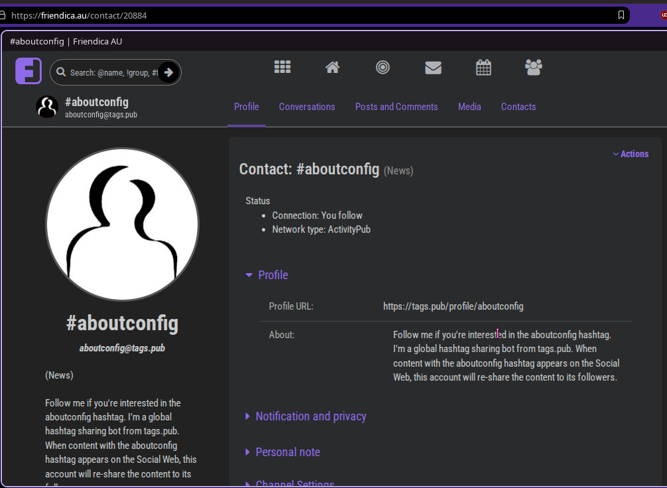This screenshot has width=667, height=488.
Task: Switch to the Conversations tab
Action: 307,107
